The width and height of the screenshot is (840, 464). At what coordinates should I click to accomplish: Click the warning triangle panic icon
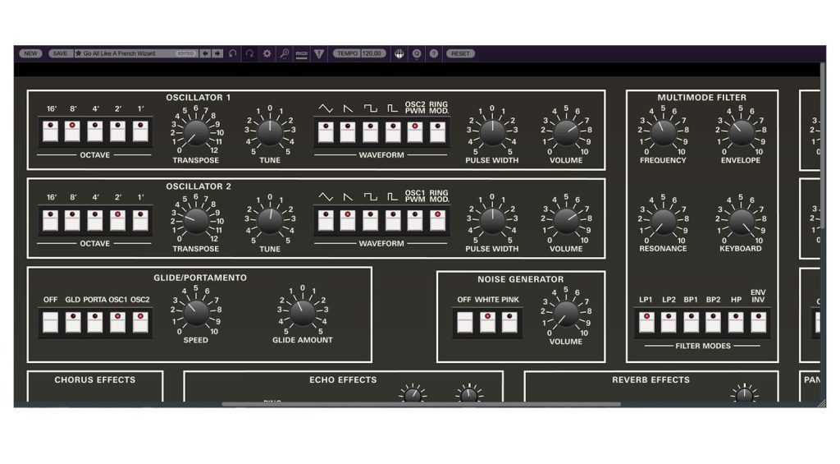tap(319, 53)
